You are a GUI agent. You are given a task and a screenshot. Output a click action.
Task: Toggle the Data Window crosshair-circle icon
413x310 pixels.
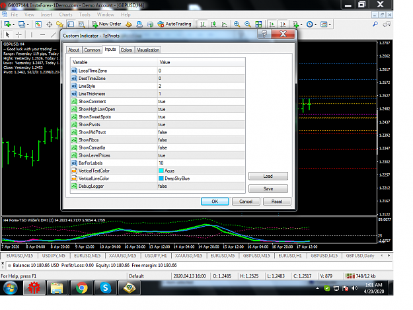coord(50,24)
